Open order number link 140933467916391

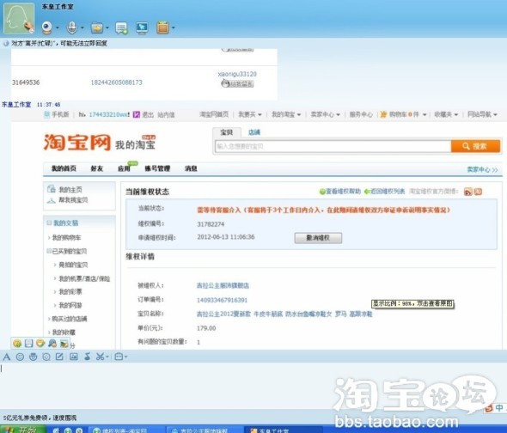coord(223,300)
